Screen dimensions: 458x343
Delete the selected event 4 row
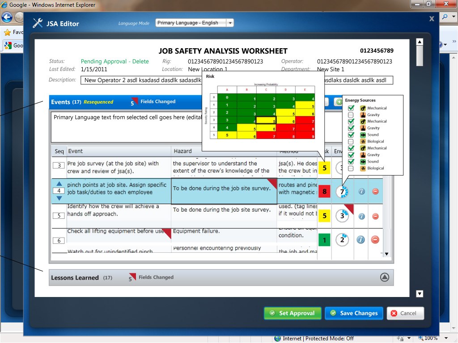375,191
